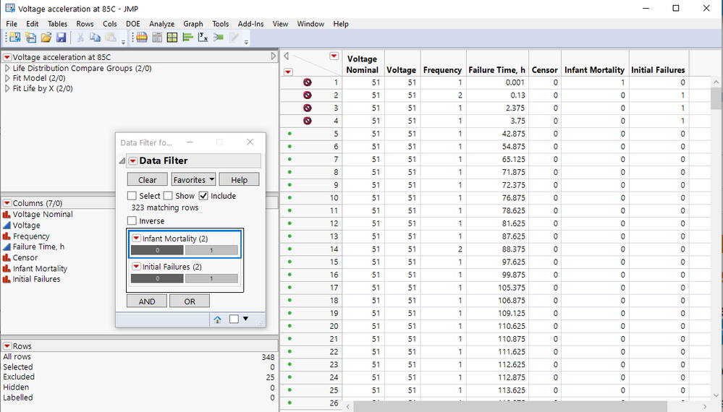The image size is (723, 412).
Task: Collapse the Data Filter outline triangle
Action: click(122, 160)
